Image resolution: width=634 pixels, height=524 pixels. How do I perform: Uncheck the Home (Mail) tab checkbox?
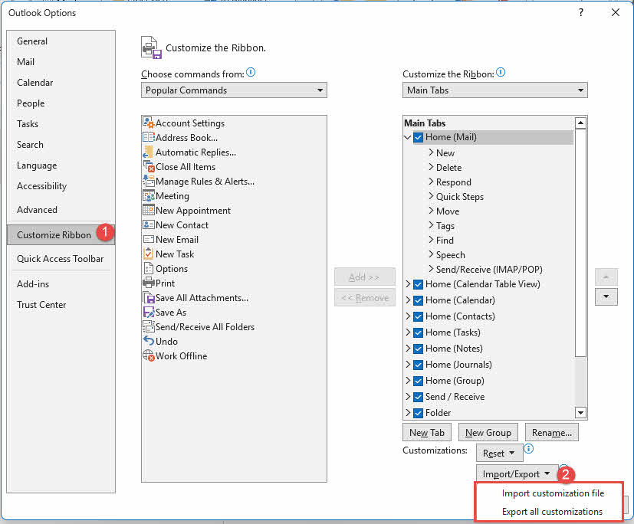pyautogui.click(x=419, y=137)
